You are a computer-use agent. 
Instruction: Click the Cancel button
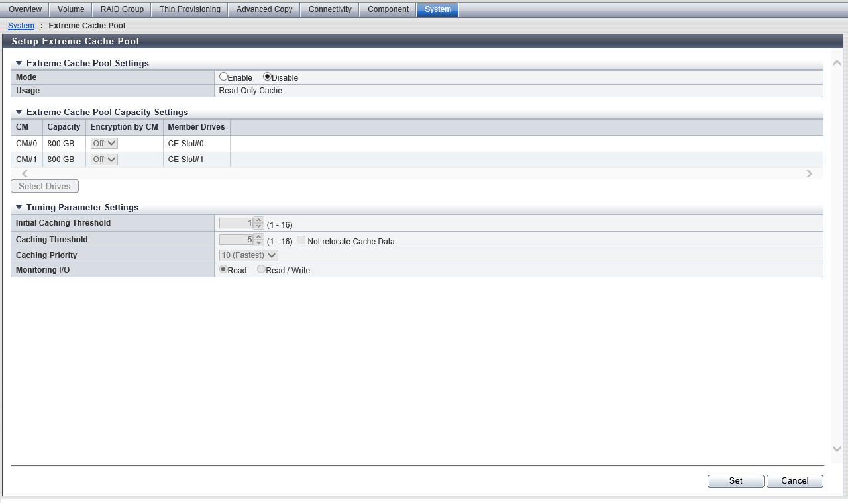tap(794, 481)
